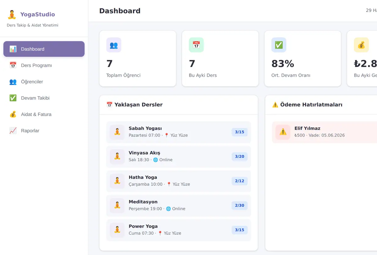Click the monthly income money bag icon
Screen dimensions: 377x255
click(361, 45)
